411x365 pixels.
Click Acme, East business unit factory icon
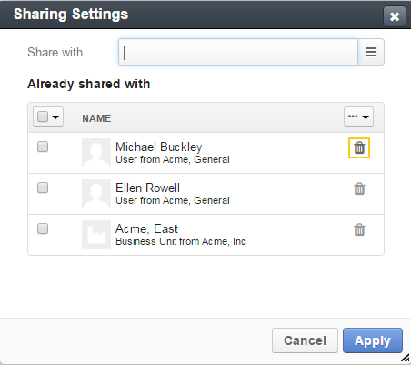(96, 235)
